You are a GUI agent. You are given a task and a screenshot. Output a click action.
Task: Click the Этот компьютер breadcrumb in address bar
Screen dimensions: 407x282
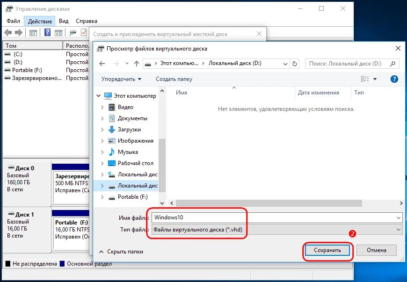[179, 63]
